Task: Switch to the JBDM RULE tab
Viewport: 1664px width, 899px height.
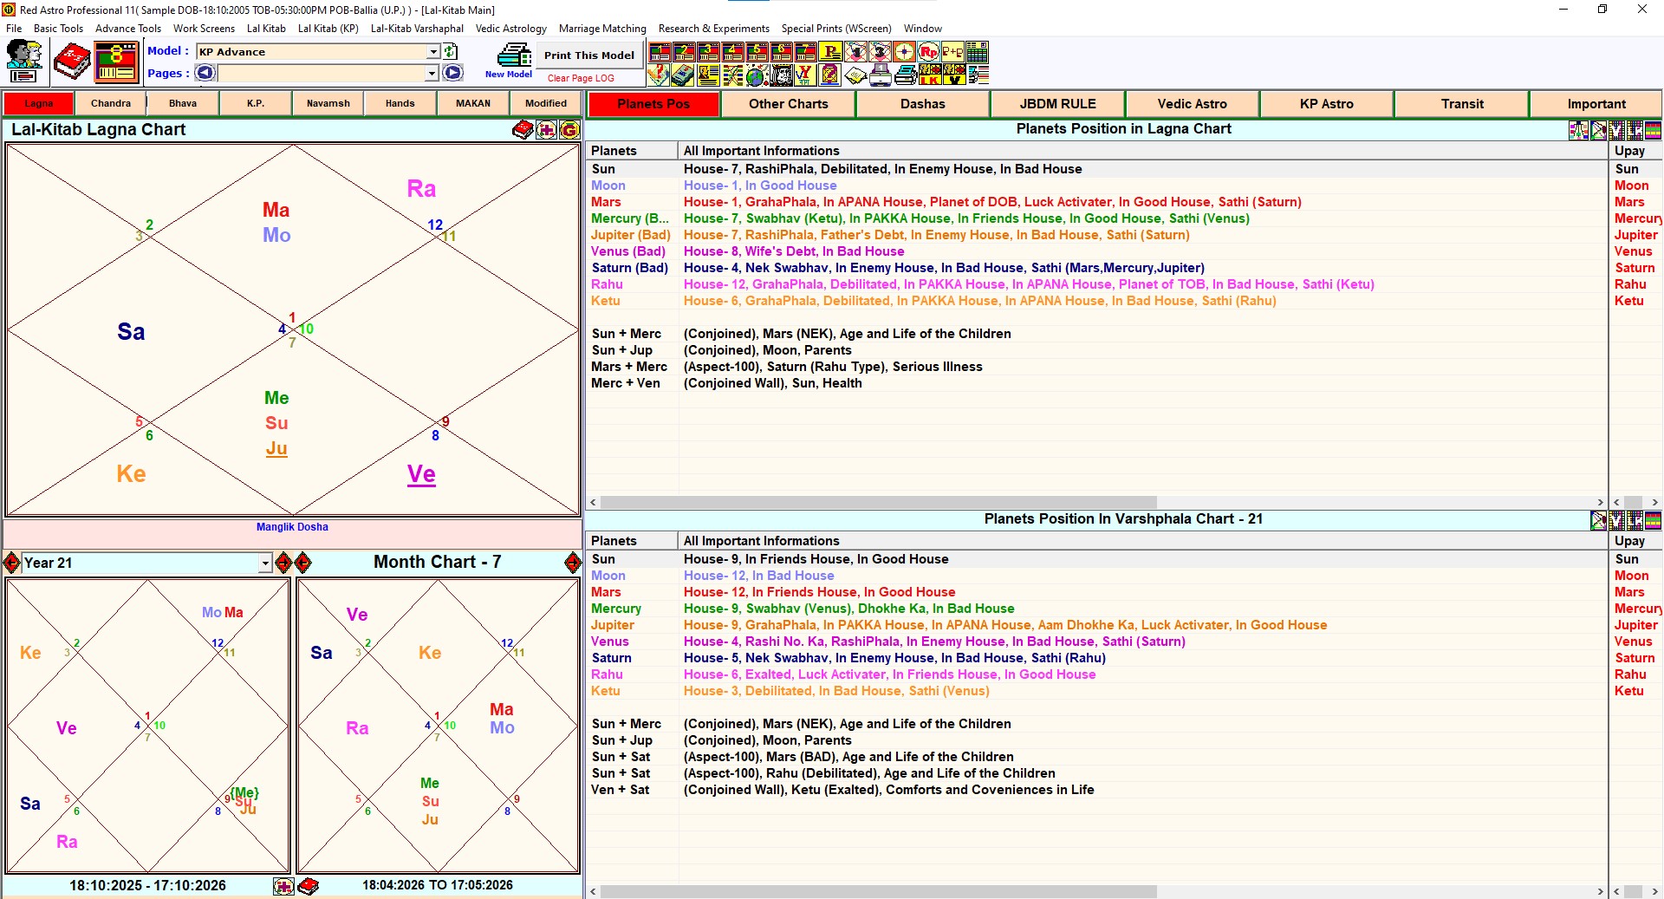Action: (1057, 104)
